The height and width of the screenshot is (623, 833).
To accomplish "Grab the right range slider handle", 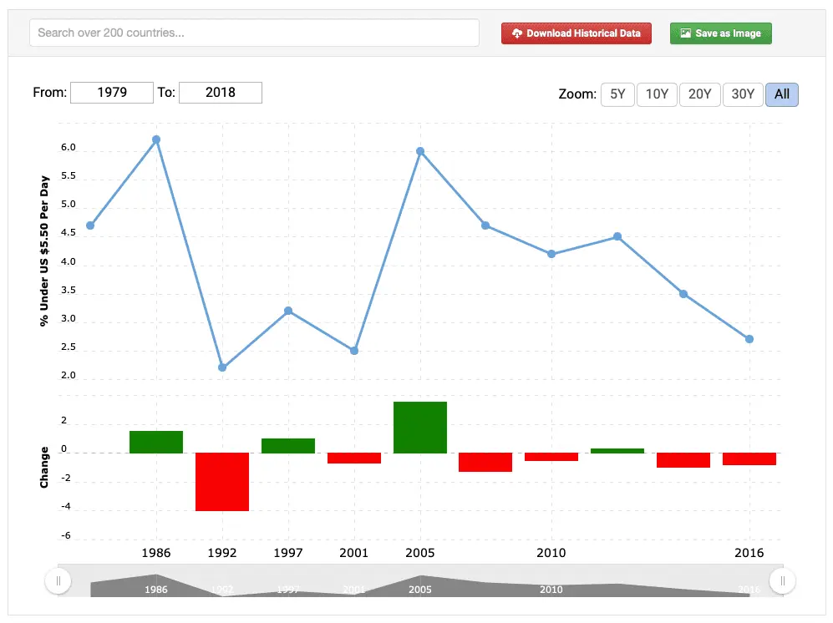I will coord(782,580).
